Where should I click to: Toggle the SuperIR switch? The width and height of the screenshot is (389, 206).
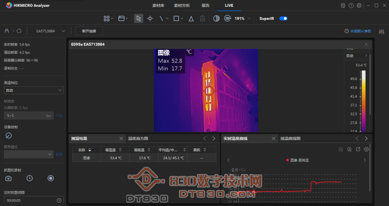click(283, 18)
